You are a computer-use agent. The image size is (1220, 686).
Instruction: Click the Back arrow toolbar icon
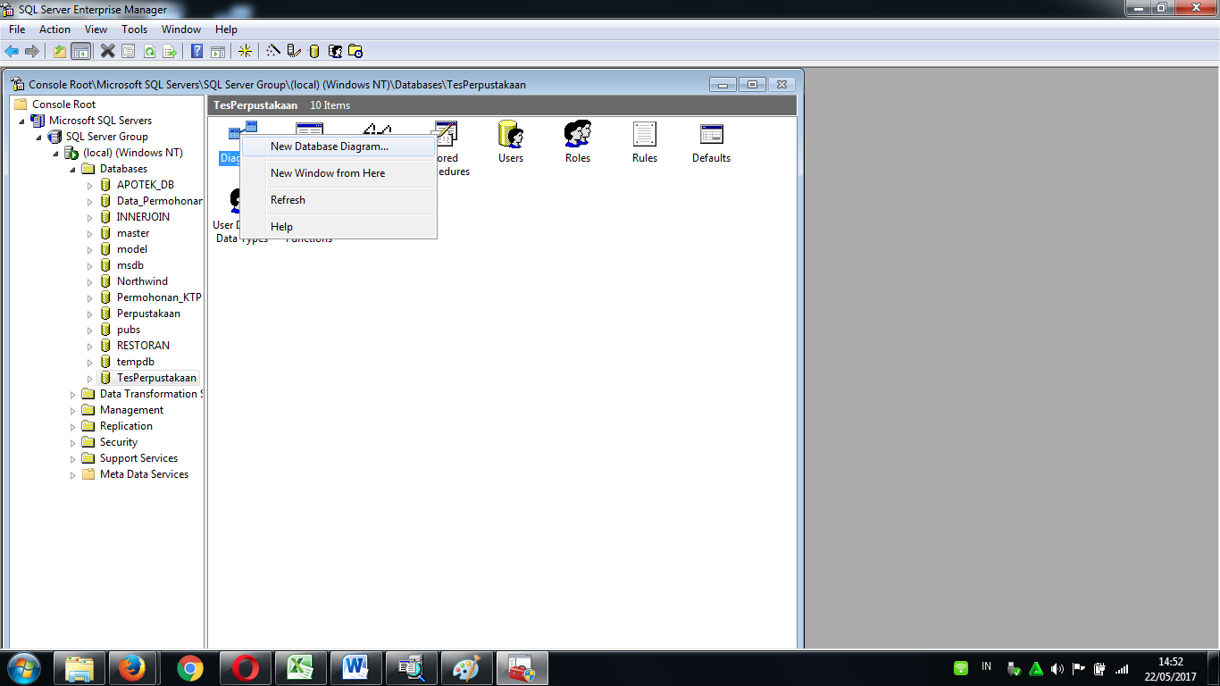tap(12, 52)
